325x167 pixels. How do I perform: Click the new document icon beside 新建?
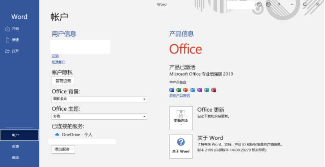coord(8,40)
